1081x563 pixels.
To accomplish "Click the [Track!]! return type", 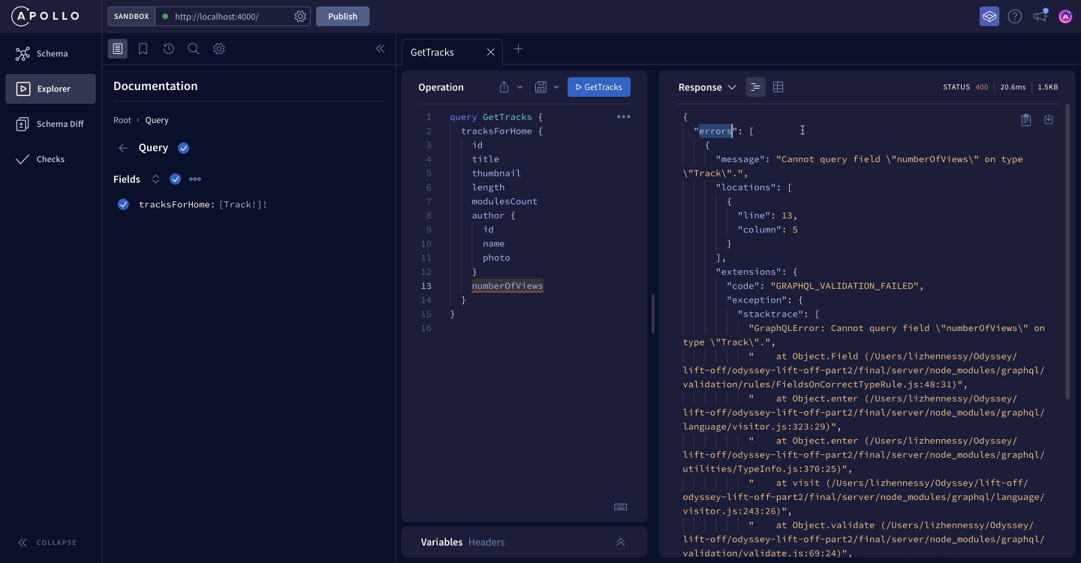I will pos(243,204).
